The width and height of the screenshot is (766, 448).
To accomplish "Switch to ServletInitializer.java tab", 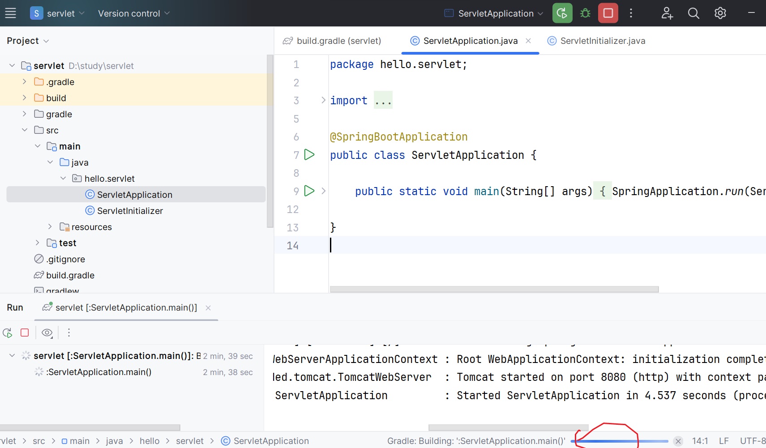I will 596,41.
